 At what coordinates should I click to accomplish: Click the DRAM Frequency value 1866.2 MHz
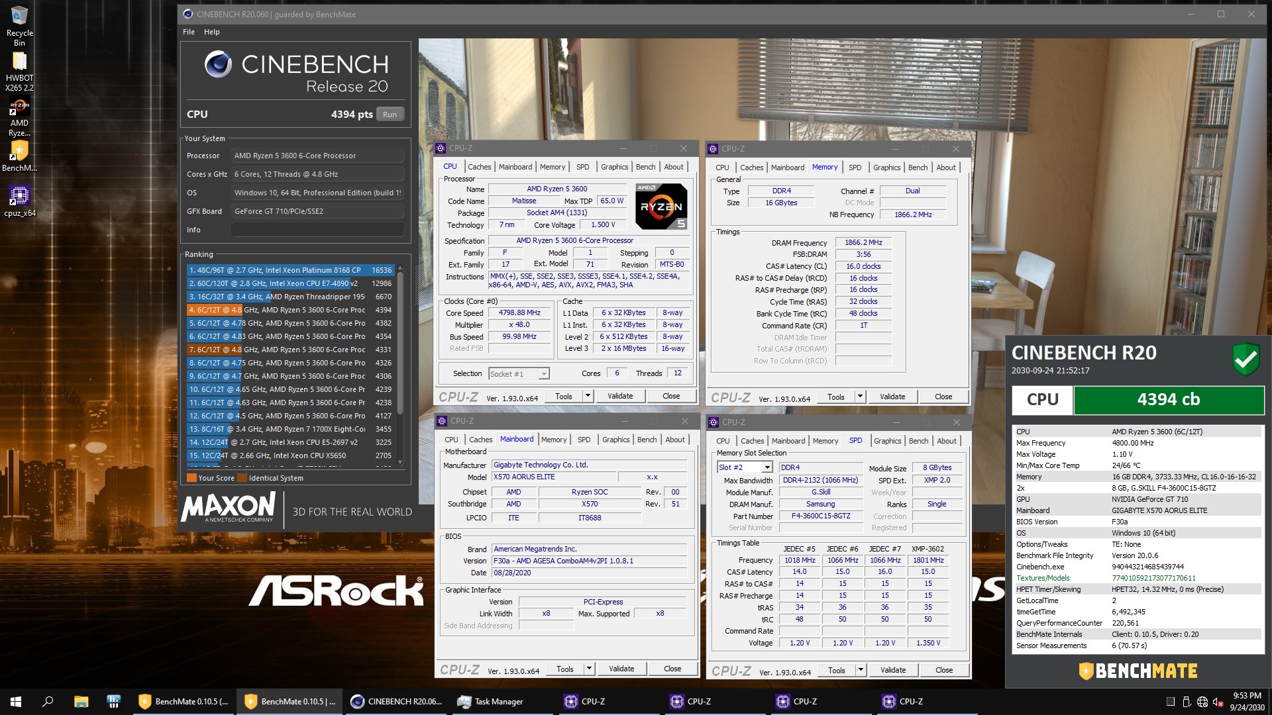point(863,242)
